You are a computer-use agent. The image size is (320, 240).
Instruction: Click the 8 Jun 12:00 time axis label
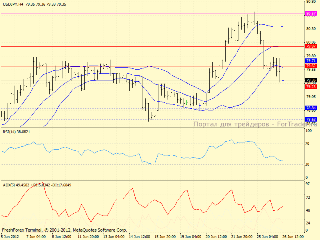tap(62, 237)
